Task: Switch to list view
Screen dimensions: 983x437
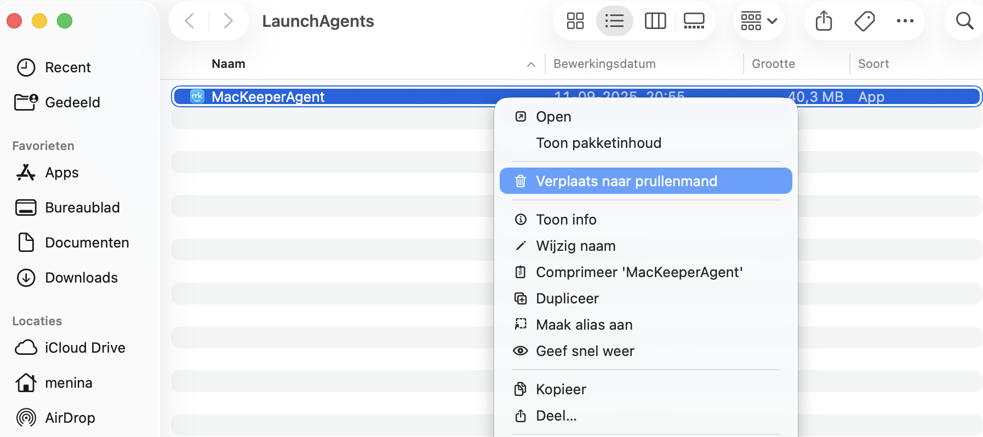Action: click(x=614, y=21)
